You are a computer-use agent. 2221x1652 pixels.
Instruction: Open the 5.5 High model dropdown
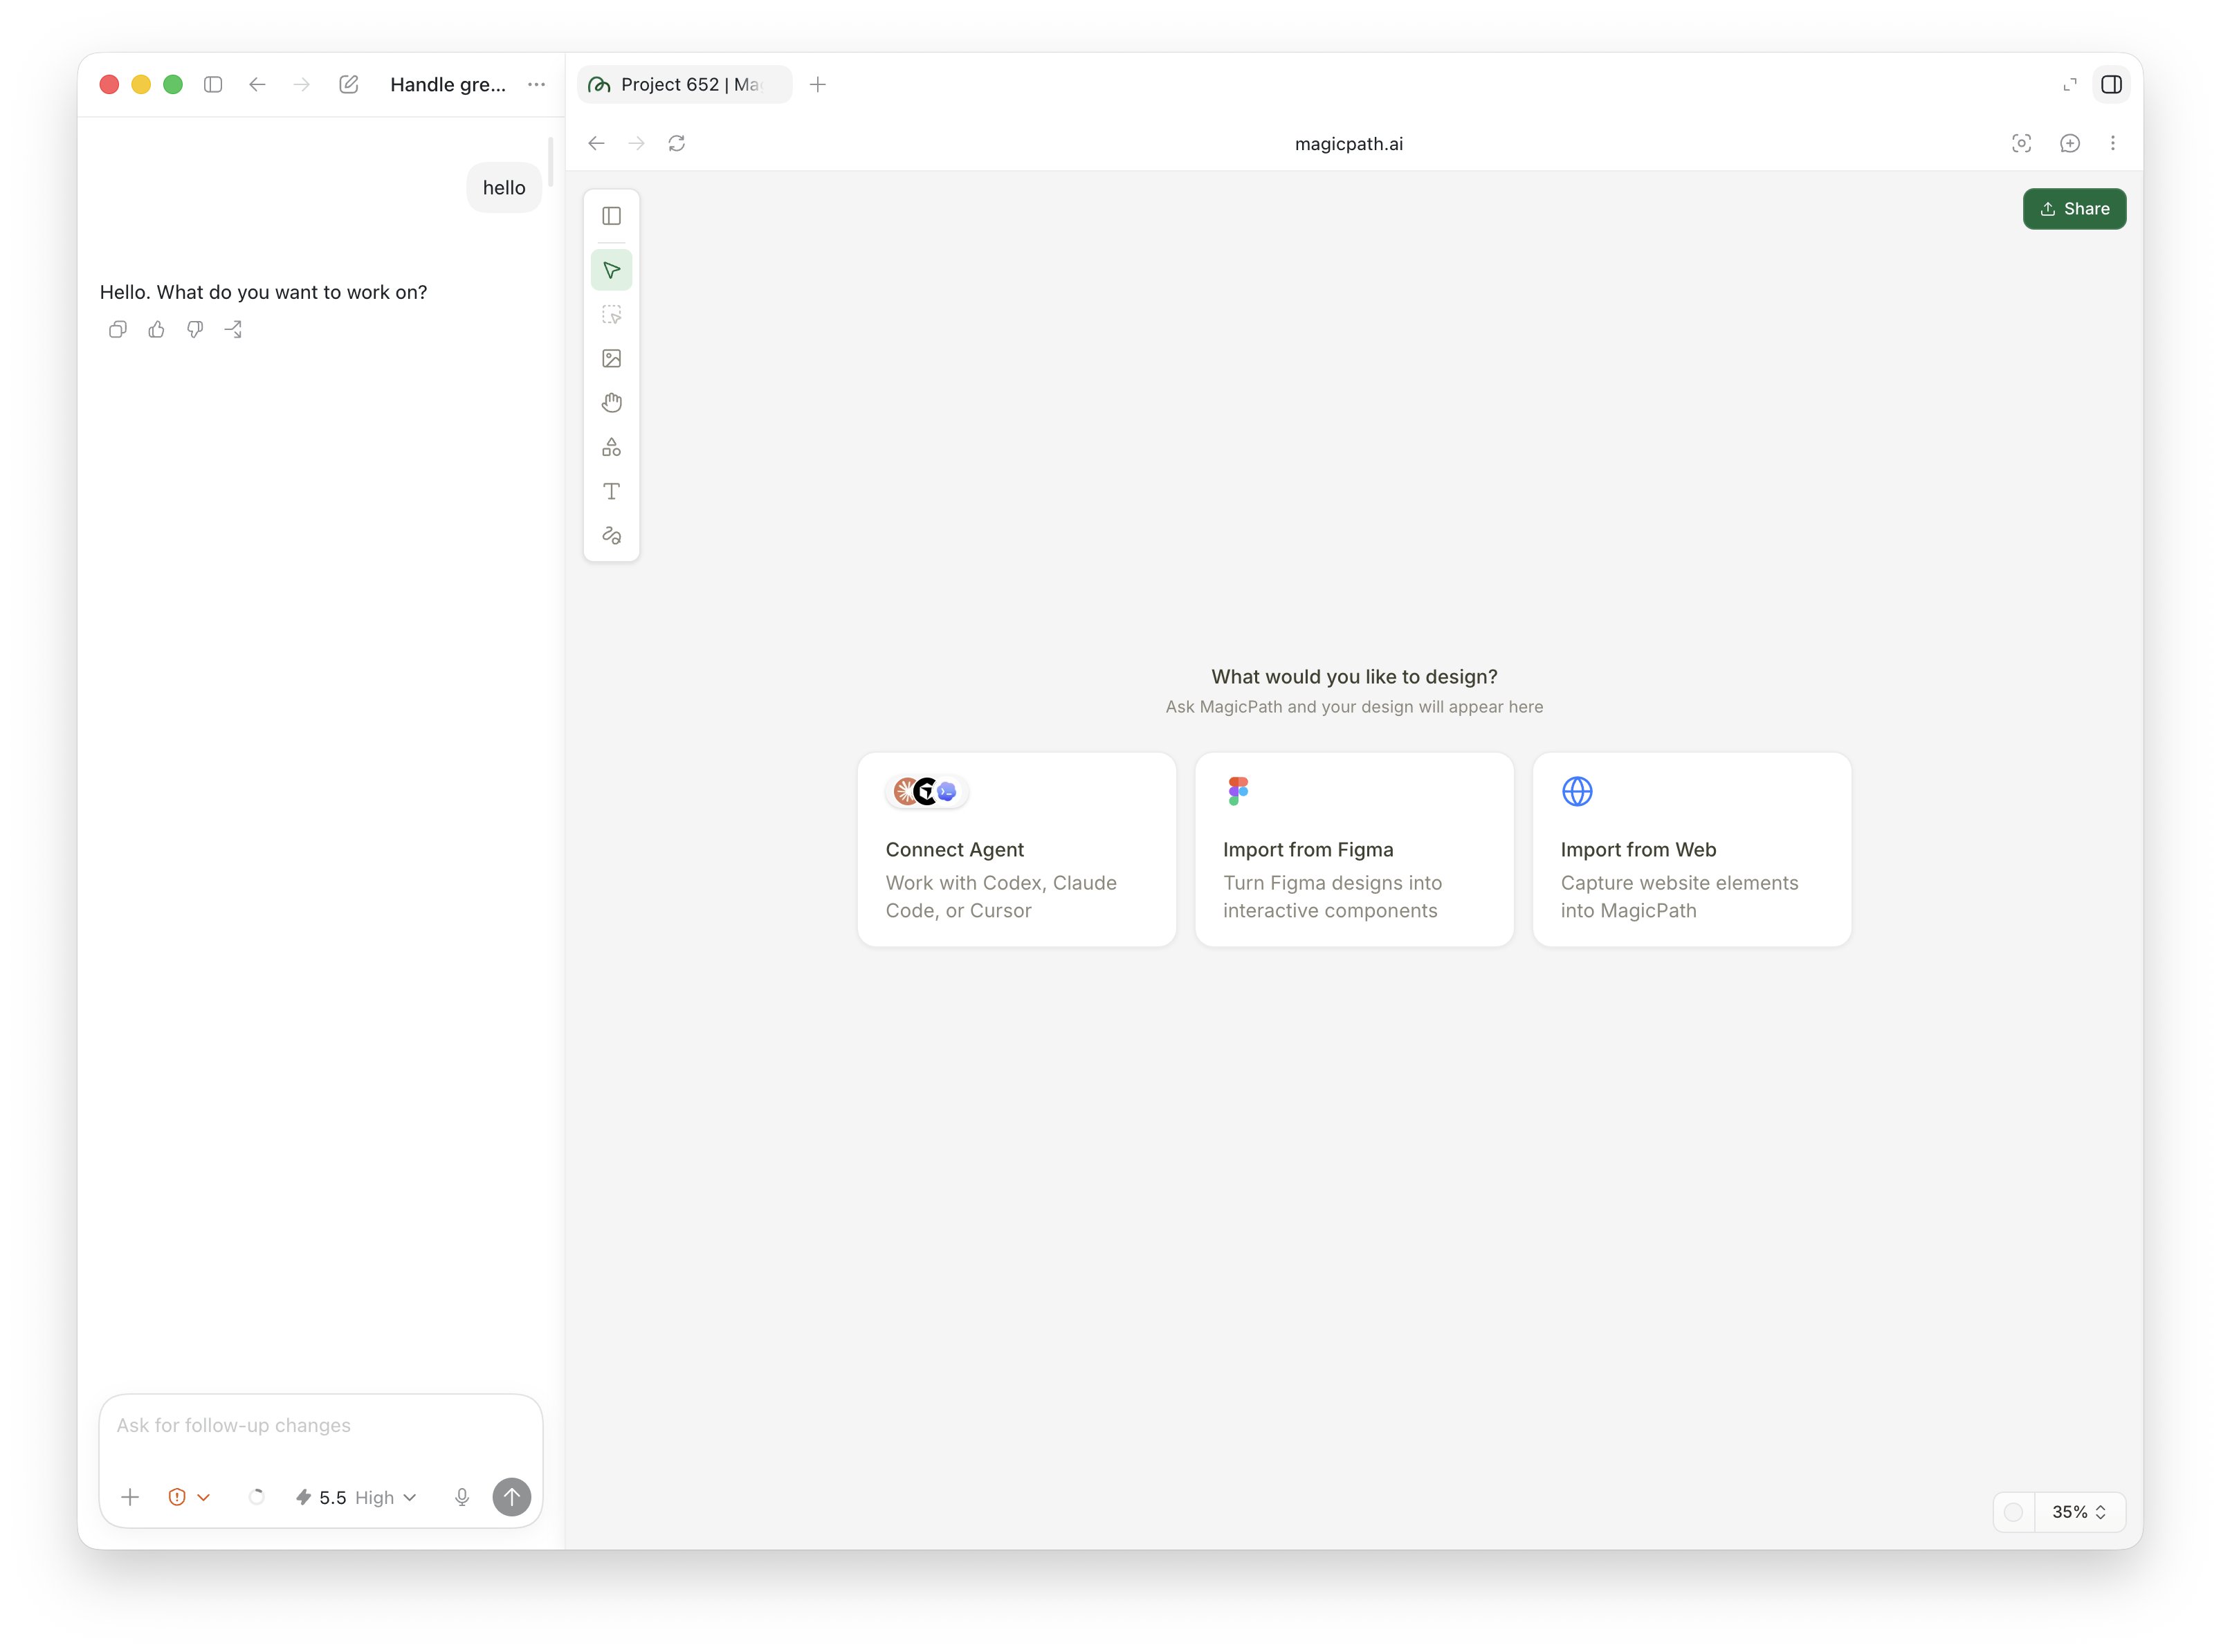355,1497
